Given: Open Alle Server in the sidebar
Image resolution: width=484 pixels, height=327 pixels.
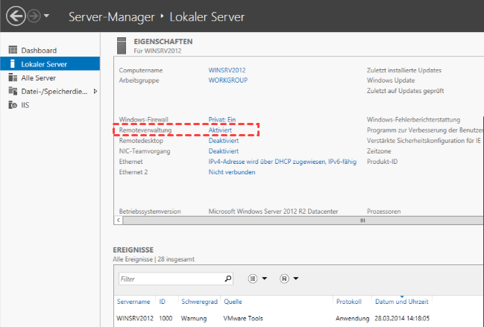Looking at the screenshot, I should pyautogui.click(x=38, y=77).
